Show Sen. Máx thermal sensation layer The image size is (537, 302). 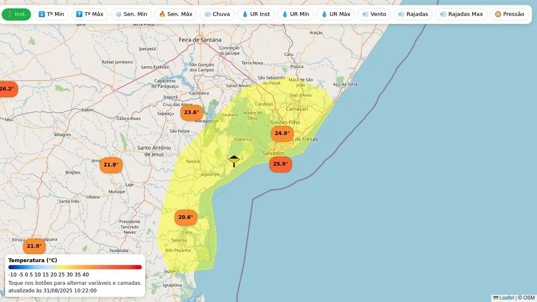175,14
